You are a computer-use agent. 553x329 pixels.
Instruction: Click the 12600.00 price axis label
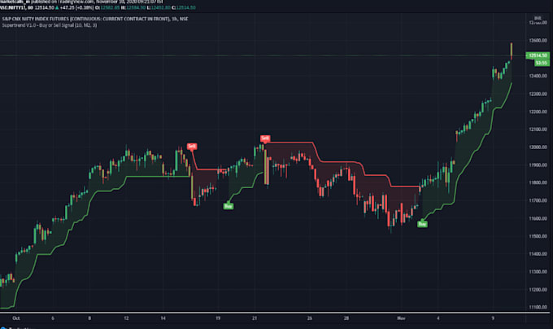tap(538, 40)
